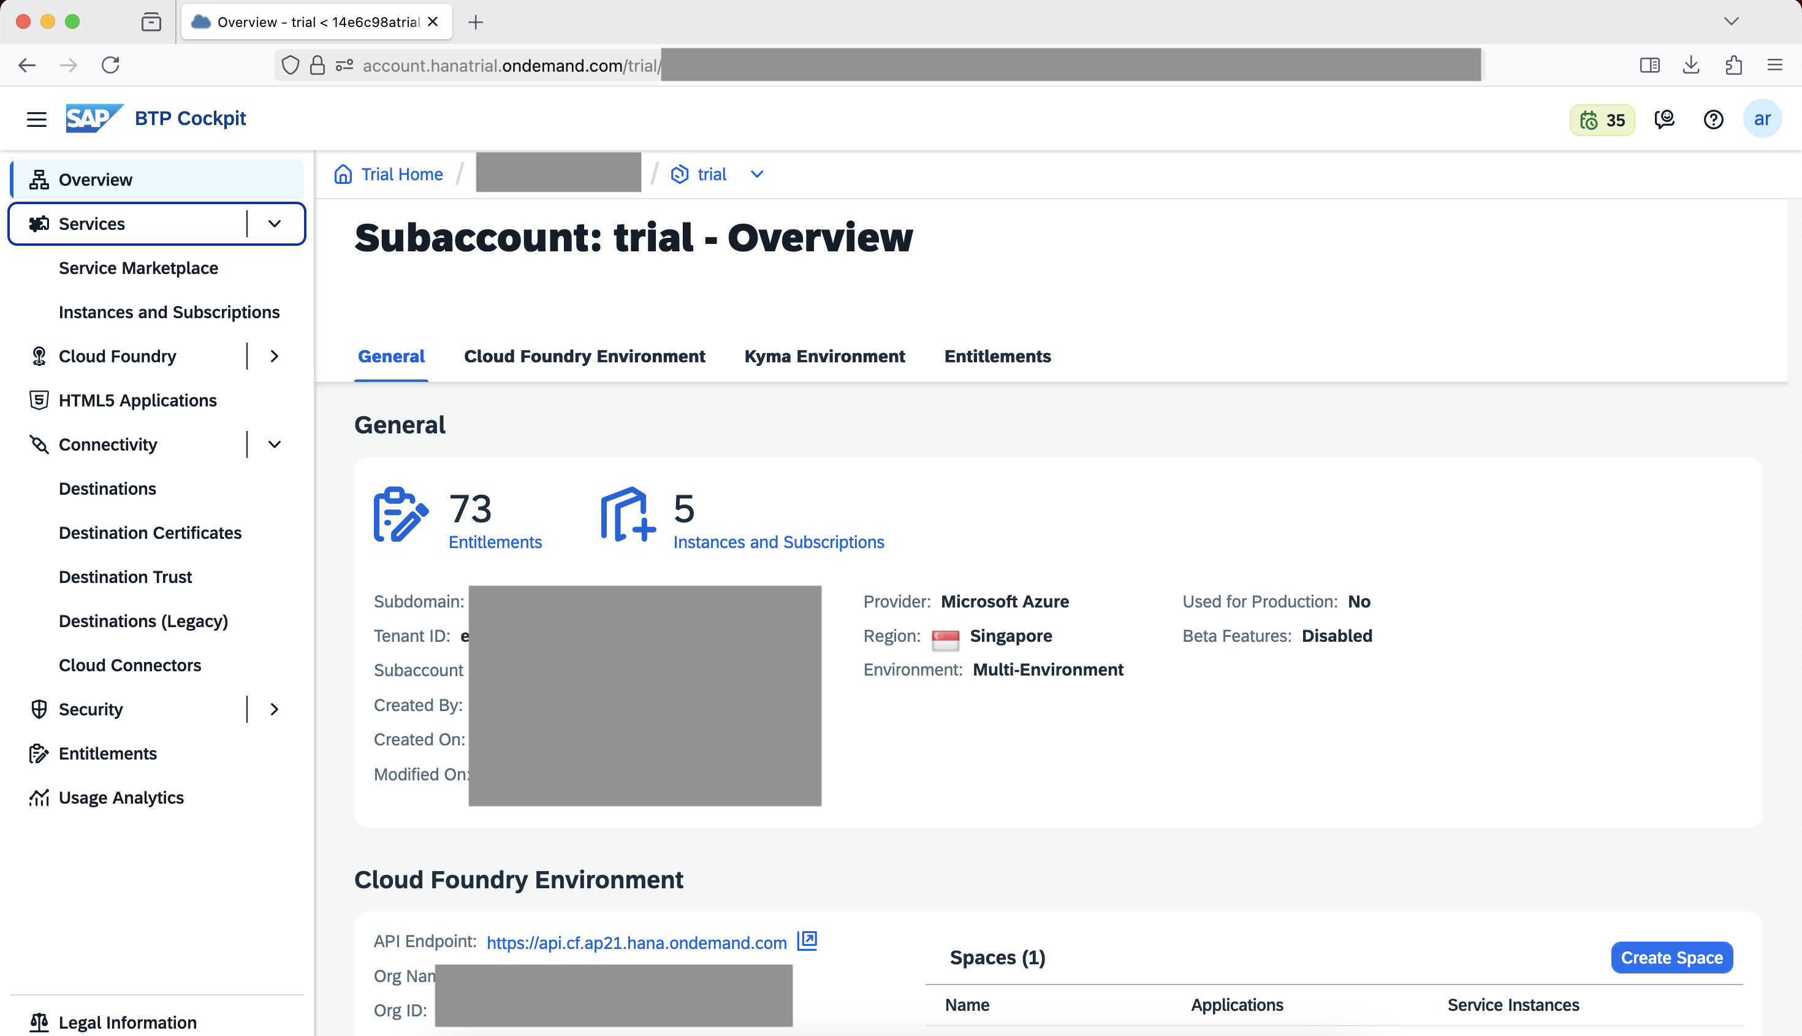
Task: Open browser downloads icon
Action: (x=1691, y=66)
